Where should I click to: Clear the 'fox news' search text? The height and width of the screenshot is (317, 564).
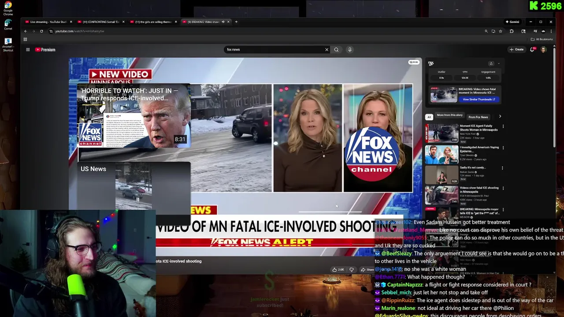327,50
